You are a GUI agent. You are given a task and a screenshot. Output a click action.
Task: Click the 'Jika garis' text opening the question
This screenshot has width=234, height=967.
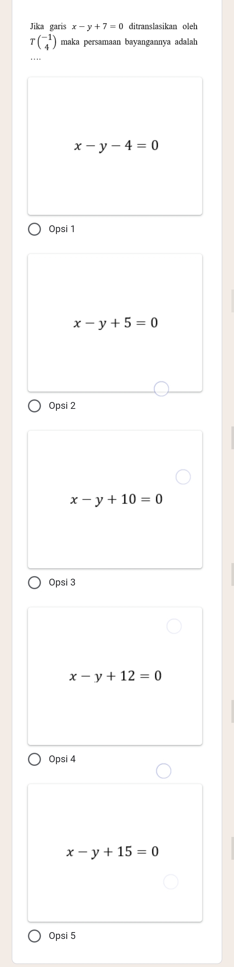pyautogui.click(x=48, y=27)
